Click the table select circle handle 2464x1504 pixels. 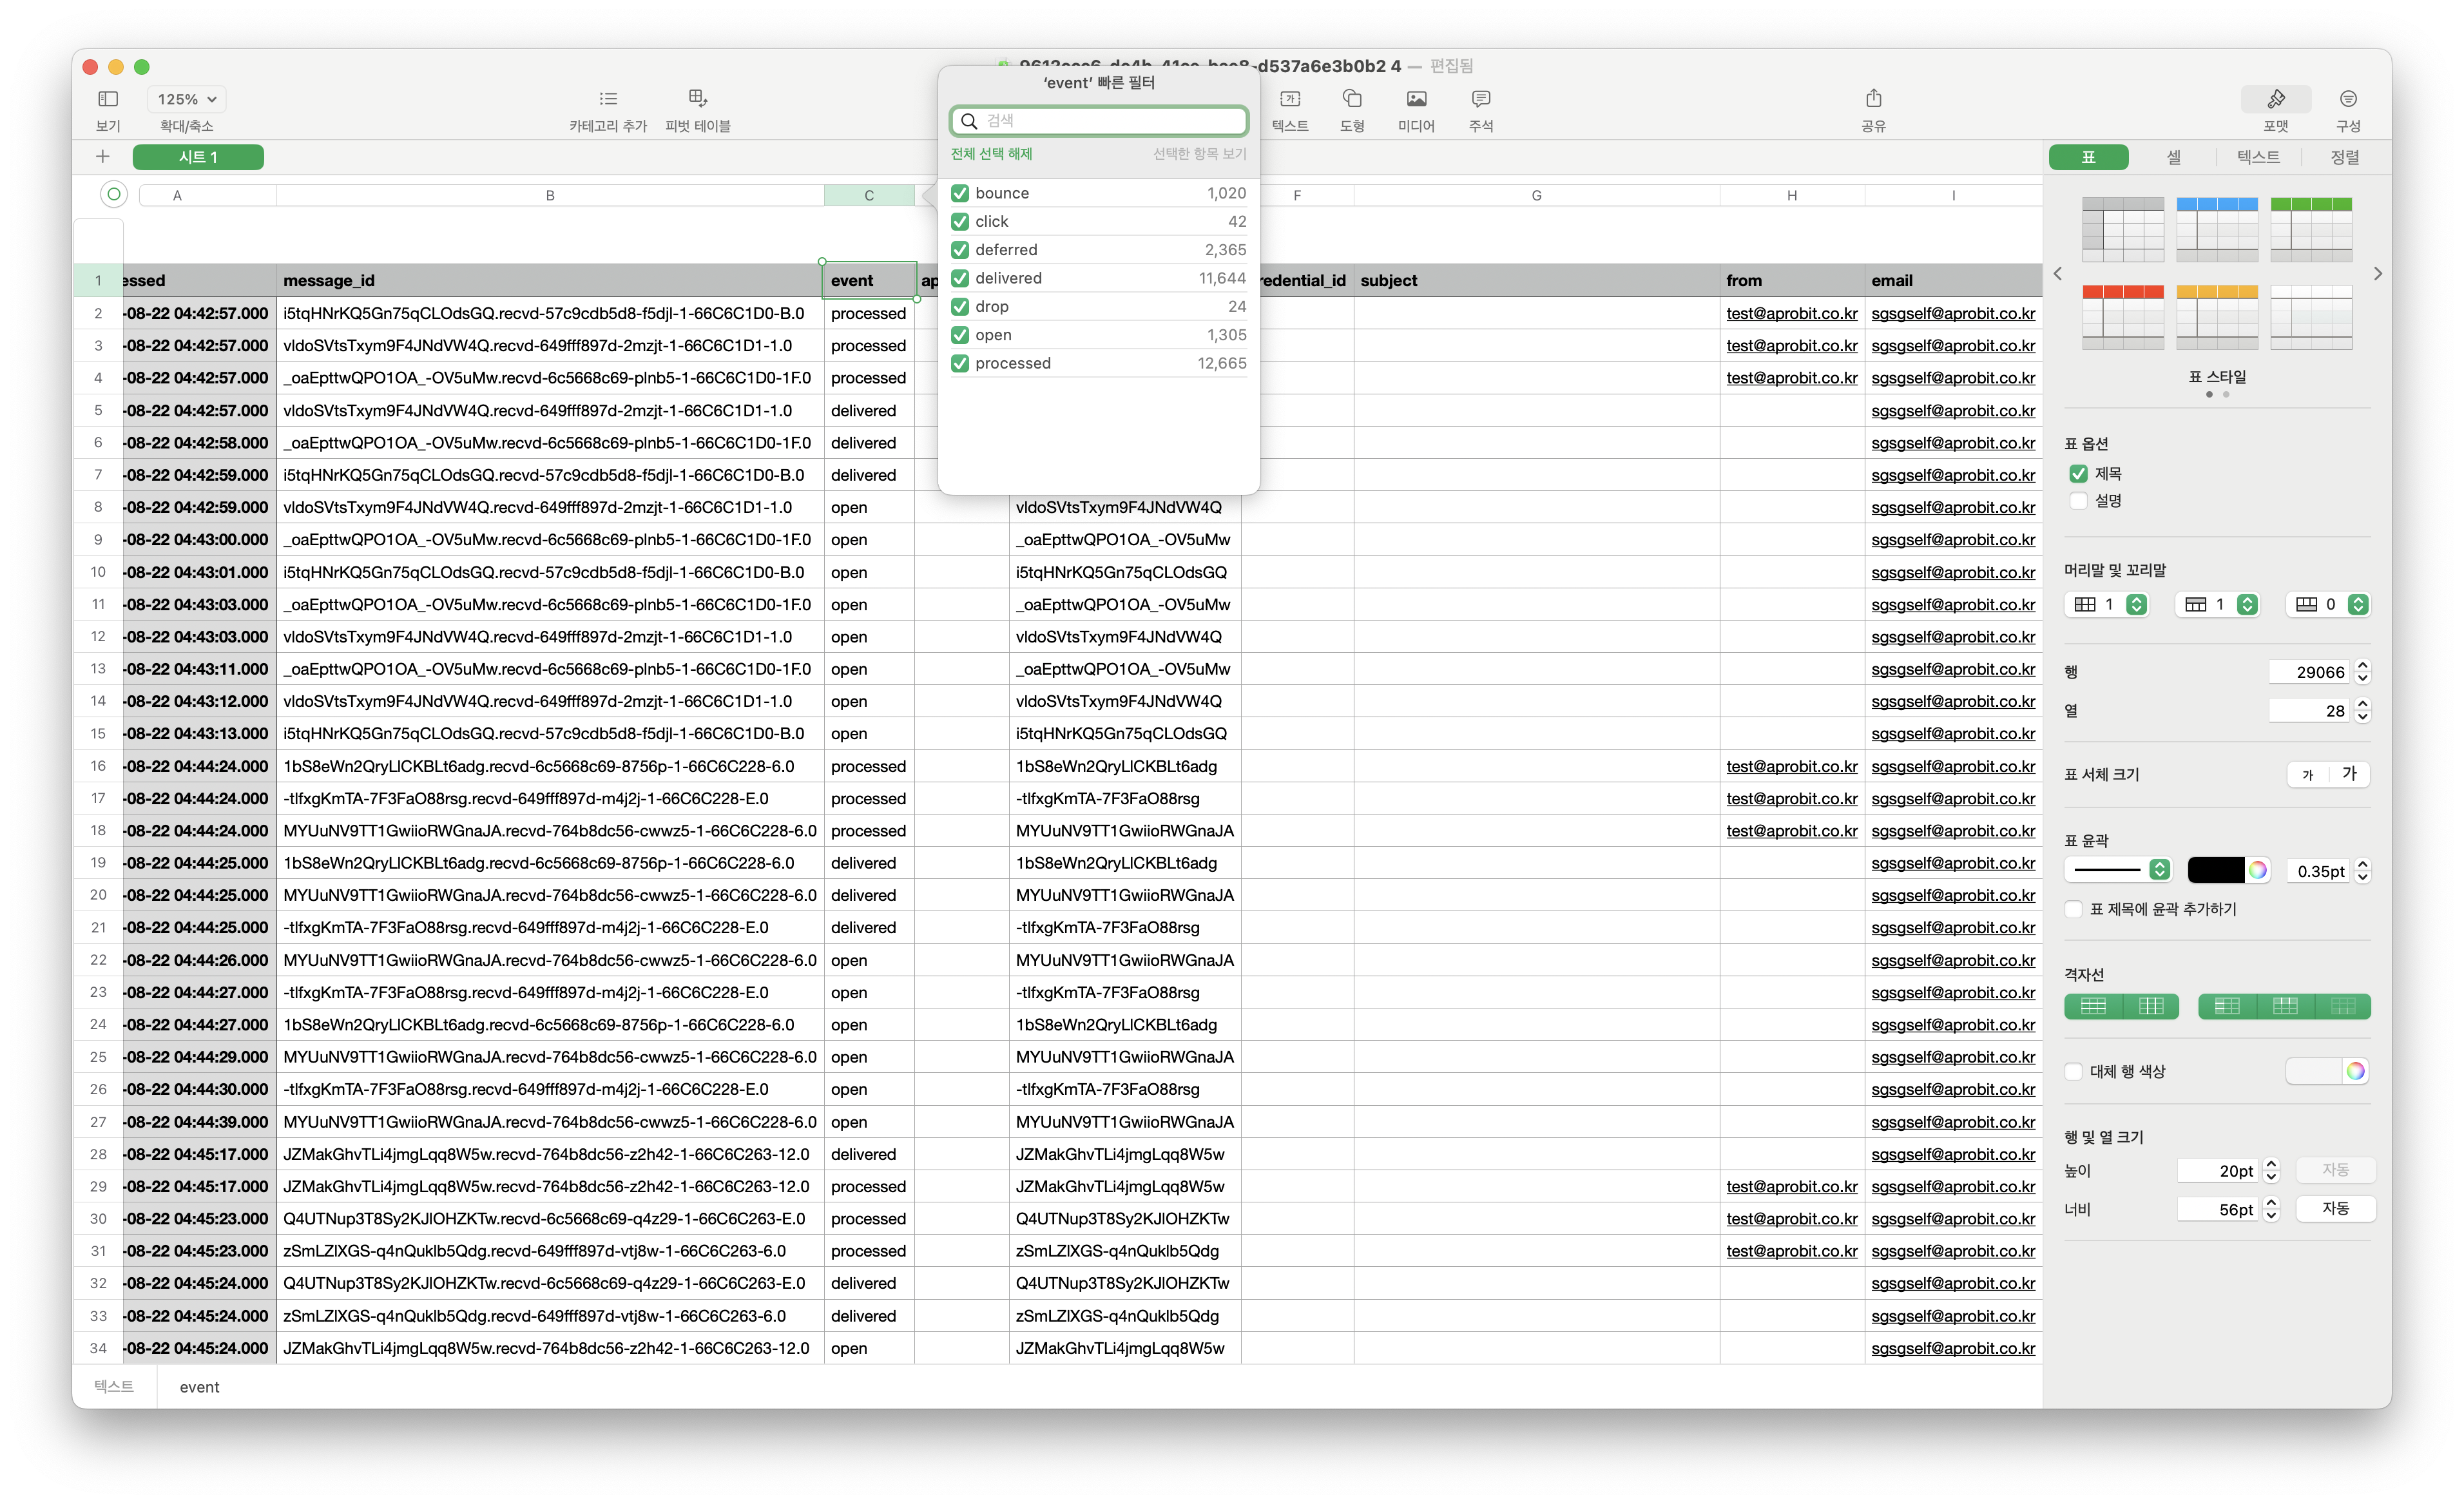click(x=114, y=195)
